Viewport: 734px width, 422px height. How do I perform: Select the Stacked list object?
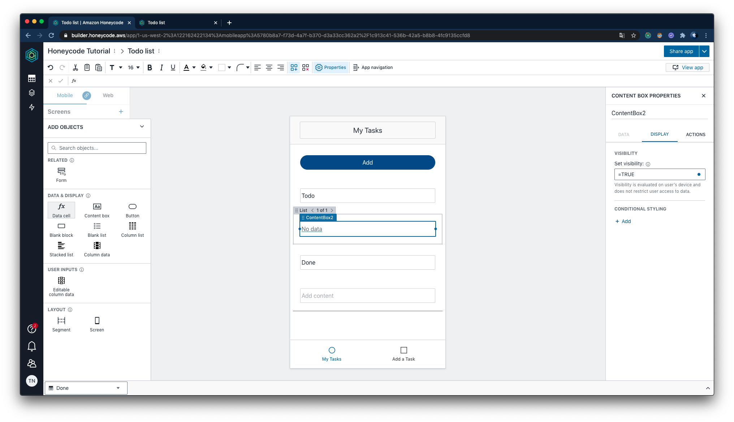61,249
